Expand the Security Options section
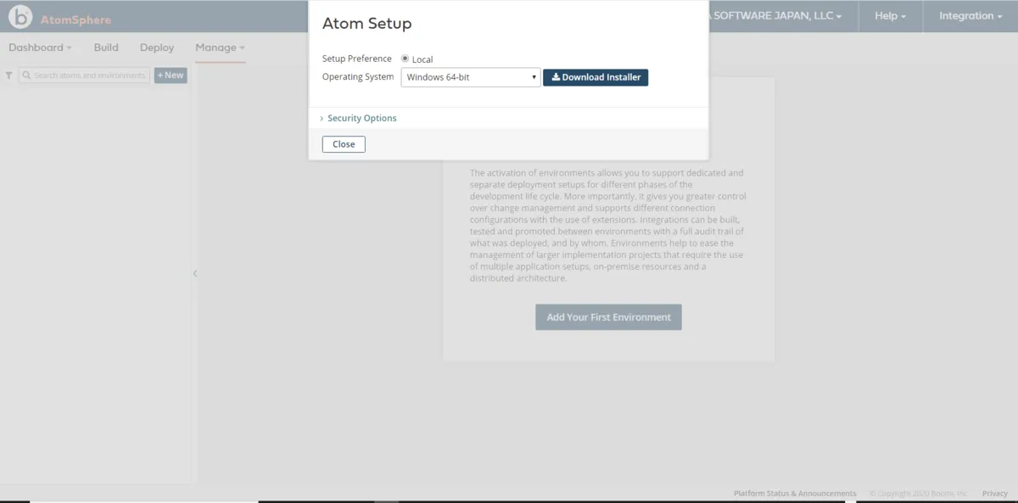This screenshot has height=503, width=1018. (x=361, y=118)
